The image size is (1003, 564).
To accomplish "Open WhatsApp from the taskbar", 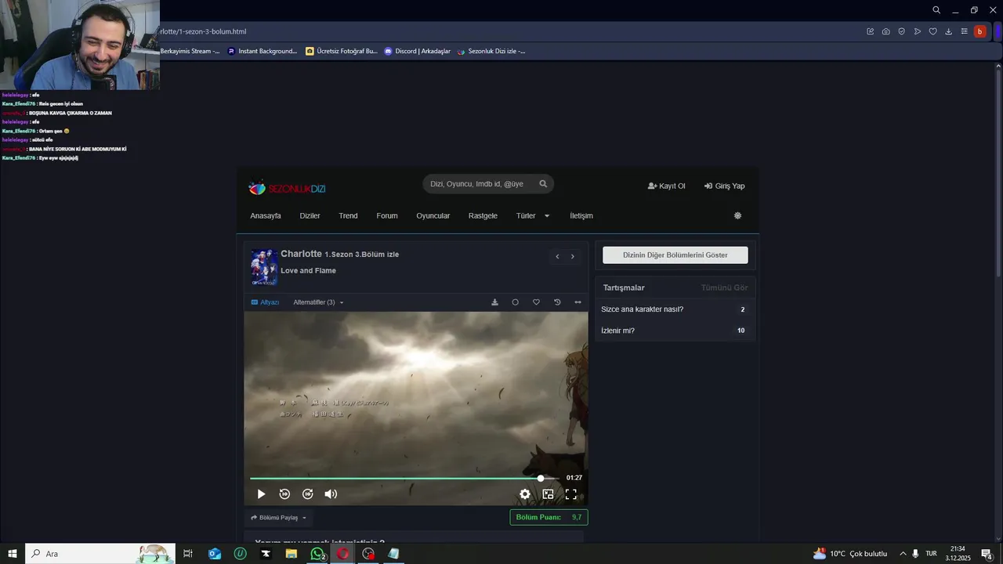I will pyautogui.click(x=317, y=554).
